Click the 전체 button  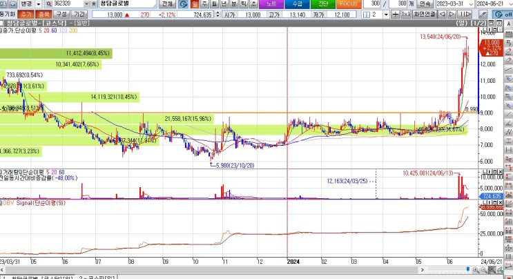click(168, 4)
